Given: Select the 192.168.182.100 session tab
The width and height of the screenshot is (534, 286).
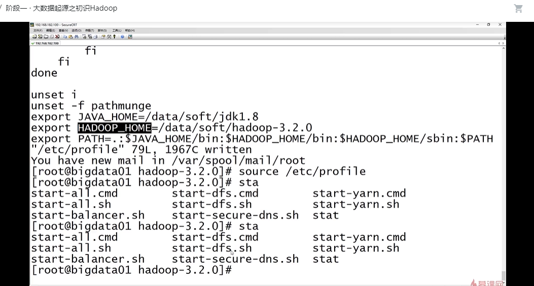Looking at the screenshot, I should [x=47, y=43].
